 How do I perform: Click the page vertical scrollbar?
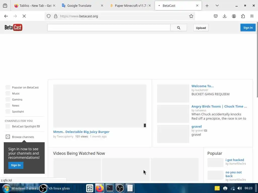pos(257,59)
